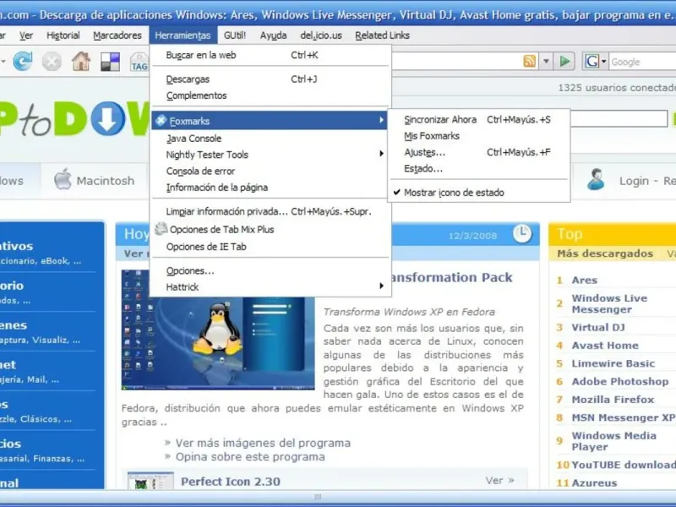
Task: Click the orange RSS feed icon
Action: pyautogui.click(x=530, y=61)
